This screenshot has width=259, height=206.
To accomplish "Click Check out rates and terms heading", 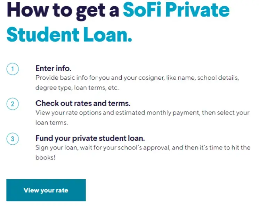I will (x=83, y=103).
